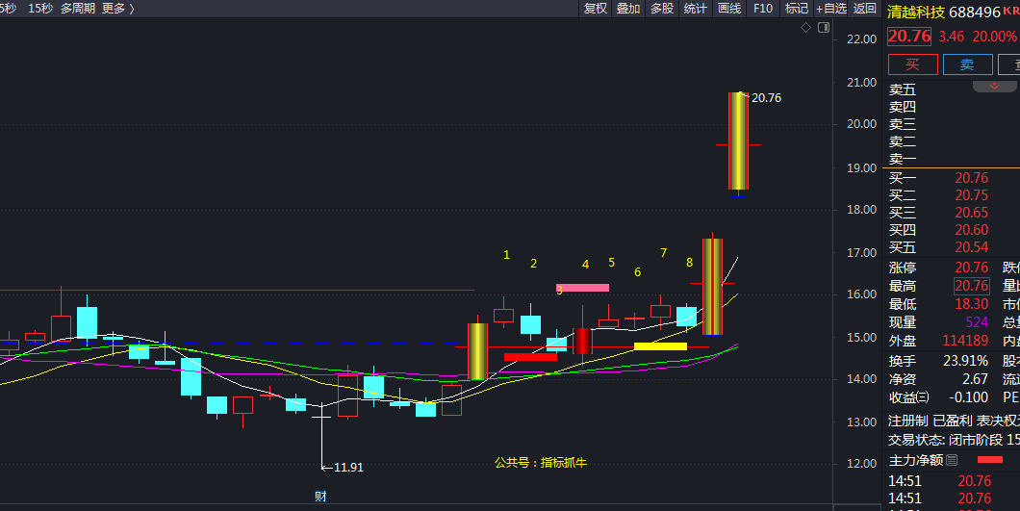Click the 20.76 high label on chart
The image size is (1020, 511).
[766, 97]
